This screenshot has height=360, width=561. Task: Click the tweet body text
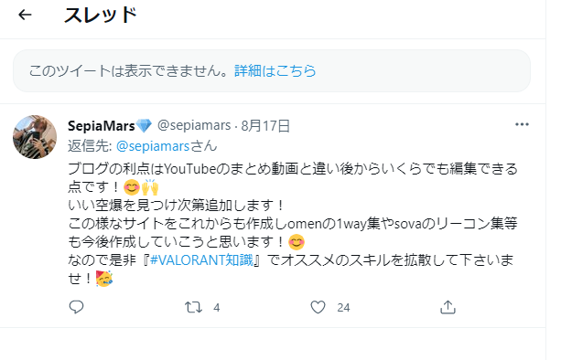click(x=292, y=223)
